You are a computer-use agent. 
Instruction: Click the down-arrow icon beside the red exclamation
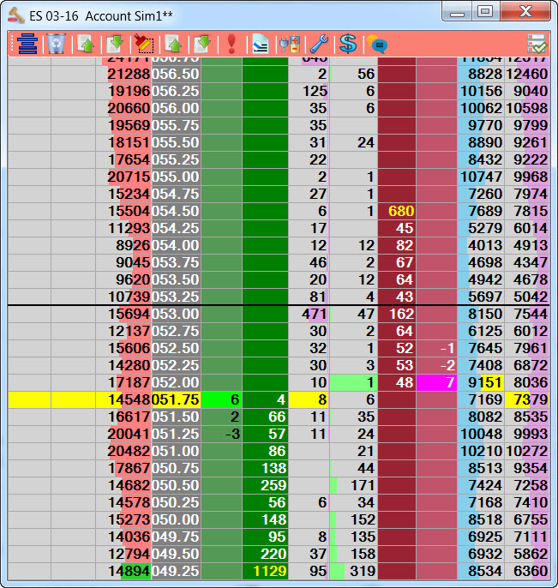[202, 44]
